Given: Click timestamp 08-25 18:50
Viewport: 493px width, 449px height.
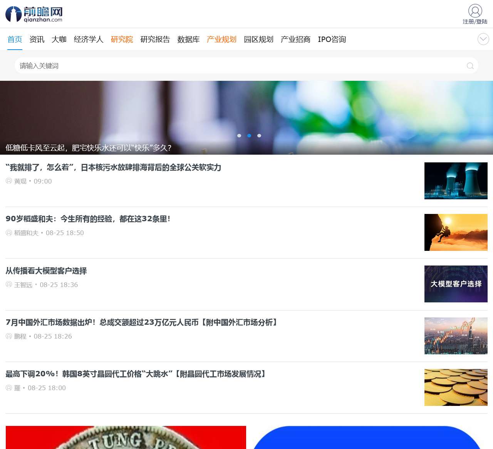Looking at the screenshot, I should 65,233.
